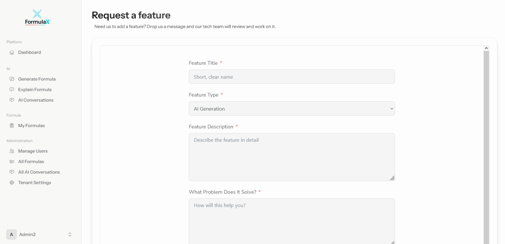Screen dimensions: 505x244
Task: Expand the Admin2 account switcher chevrons
Action: click(x=70, y=234)
